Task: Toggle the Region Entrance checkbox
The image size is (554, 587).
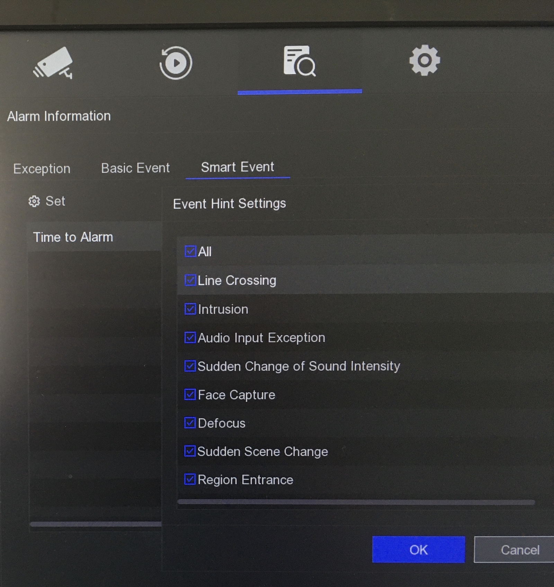Action: [x=190, y=480]
